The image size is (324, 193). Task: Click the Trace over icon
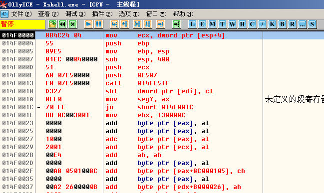[x=148, y=24]
